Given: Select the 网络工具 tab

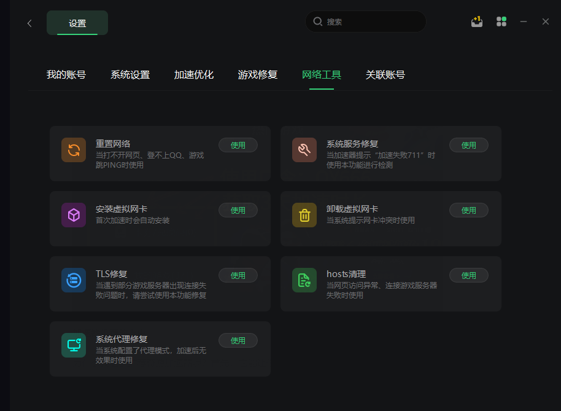Looking at the screenshot, I should (x=321, y=75).
